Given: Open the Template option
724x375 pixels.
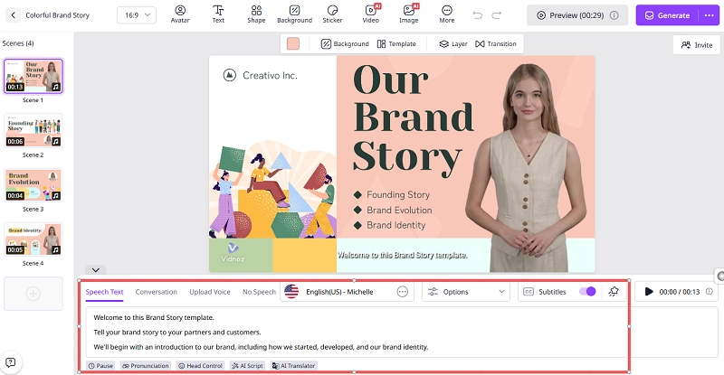Looking at the screenshot, I should pos(396,43).
